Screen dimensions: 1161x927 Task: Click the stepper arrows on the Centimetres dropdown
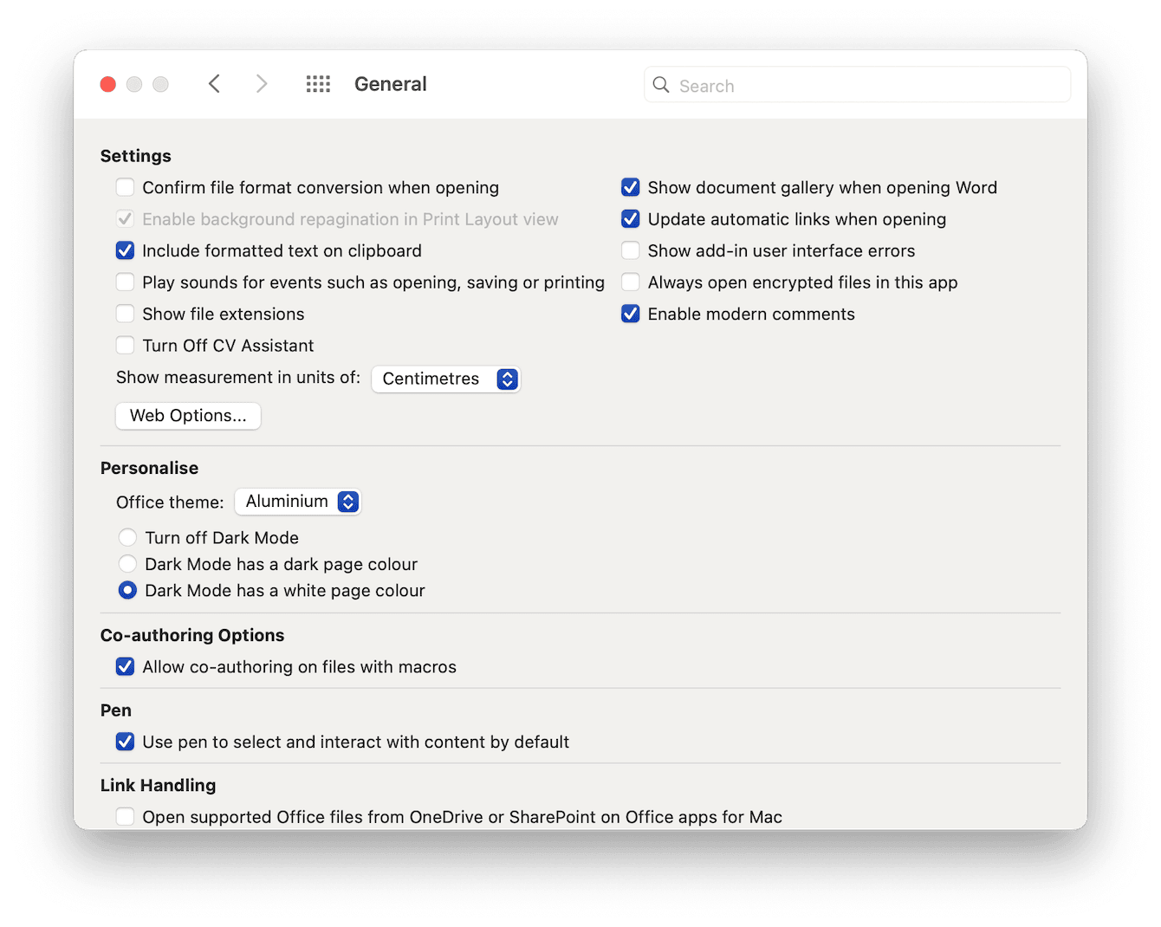[508, 379]
